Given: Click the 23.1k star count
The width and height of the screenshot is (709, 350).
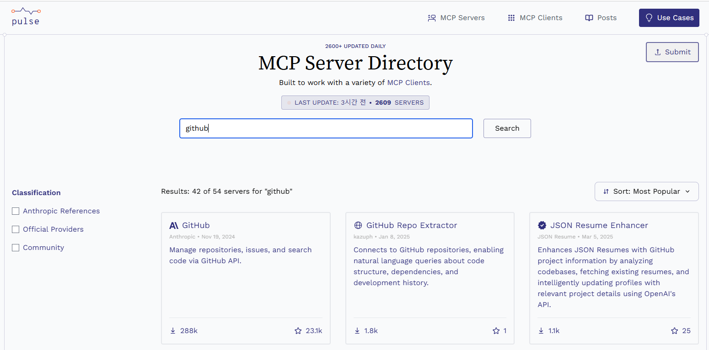Looking at the screenshot, I should (314, 331).
